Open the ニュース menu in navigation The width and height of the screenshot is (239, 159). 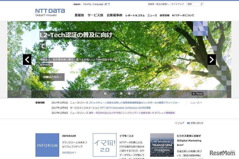tap(152, 15)
